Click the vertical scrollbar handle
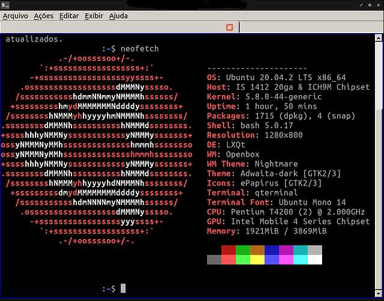 pos(379,75)
